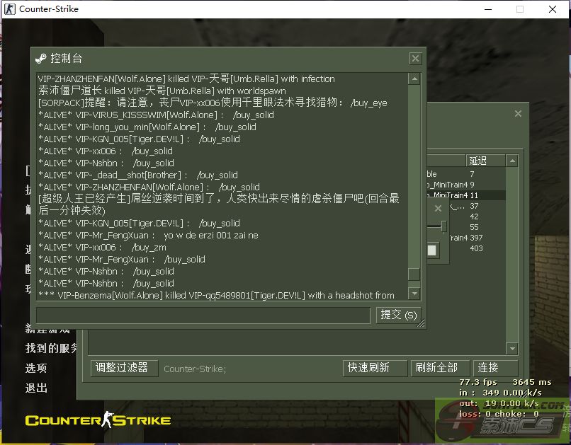
Task: Click the 快速刷新 quick refresh button
Action: click(375, 368)
